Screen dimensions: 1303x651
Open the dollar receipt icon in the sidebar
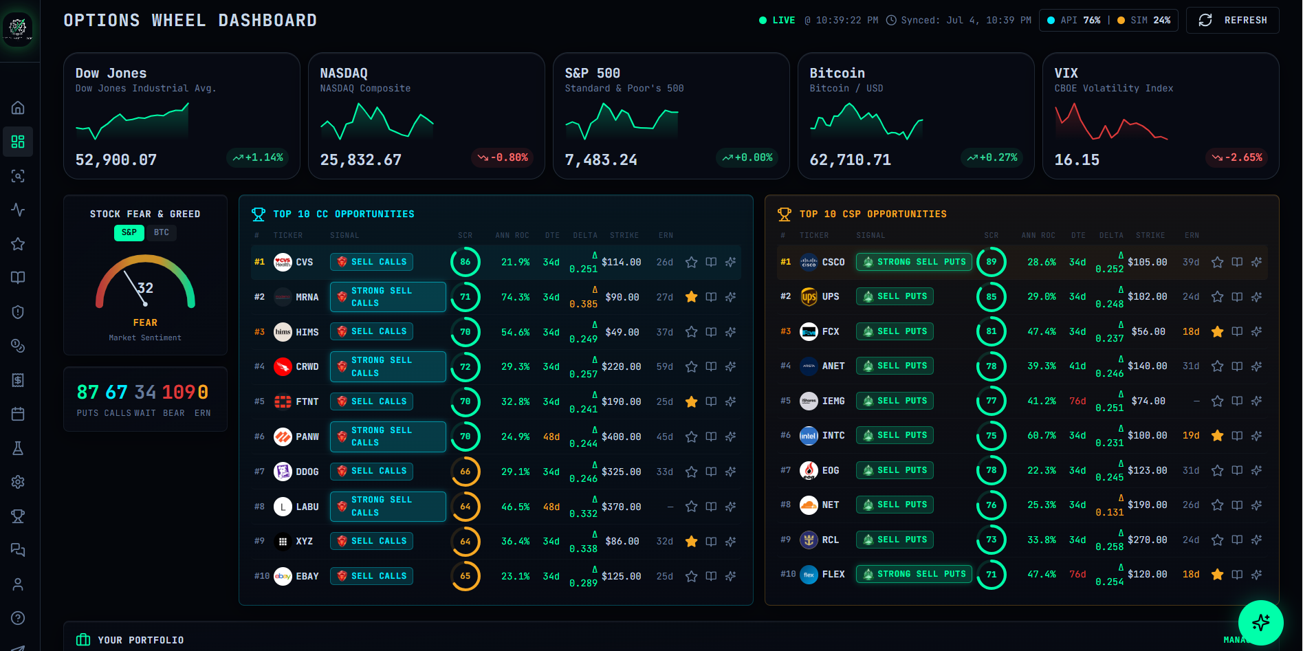coord(18,380)
